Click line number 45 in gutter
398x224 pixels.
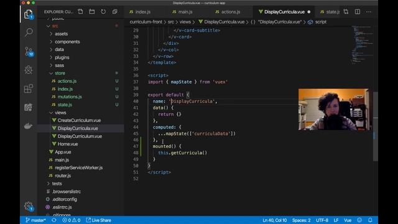point(136,134)
